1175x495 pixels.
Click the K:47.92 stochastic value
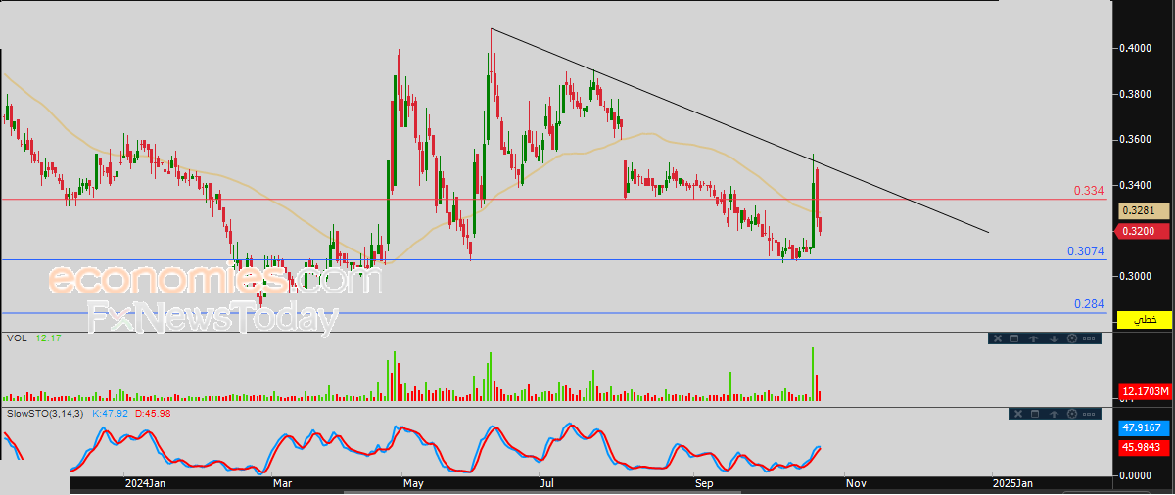(109, 414)
